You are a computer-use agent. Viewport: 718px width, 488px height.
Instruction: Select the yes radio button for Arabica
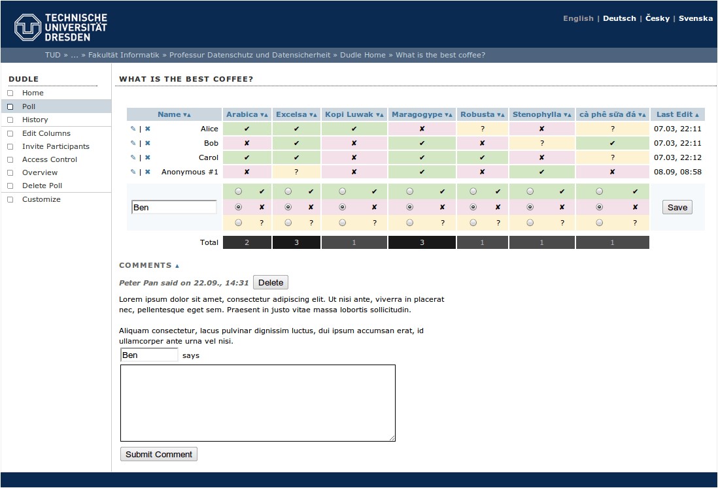coord(238,191)
